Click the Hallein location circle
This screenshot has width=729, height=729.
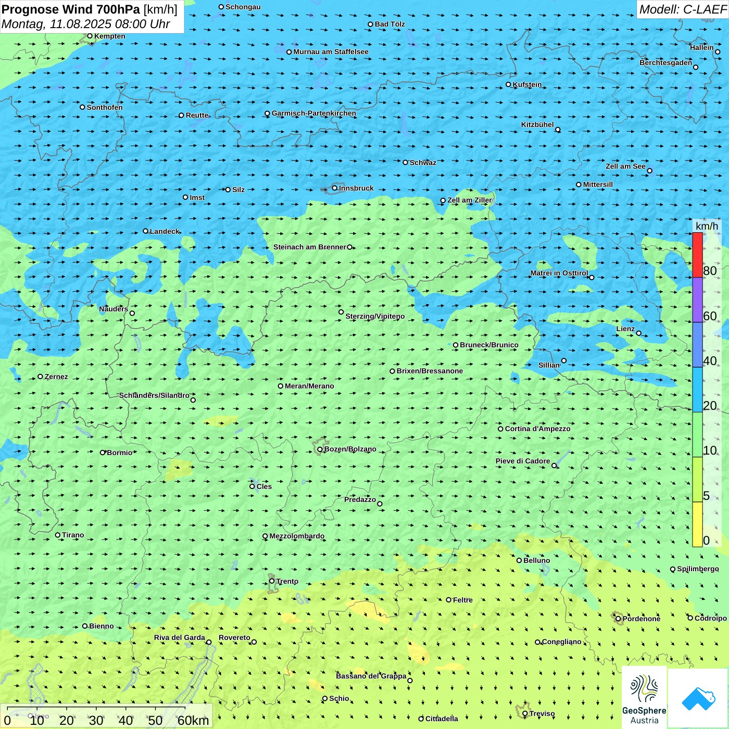[x=718, y=52]
